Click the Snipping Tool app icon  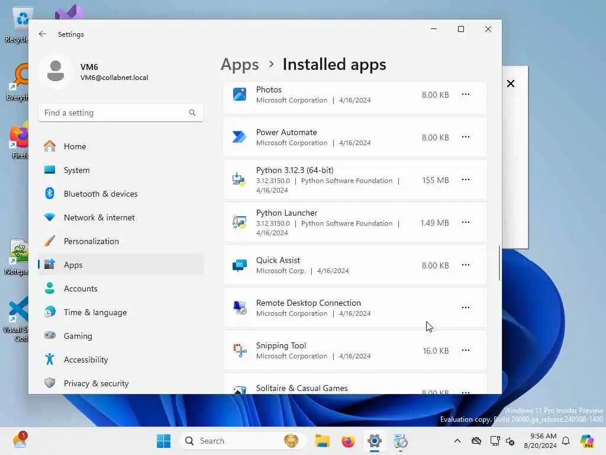(x=240, y=350)
